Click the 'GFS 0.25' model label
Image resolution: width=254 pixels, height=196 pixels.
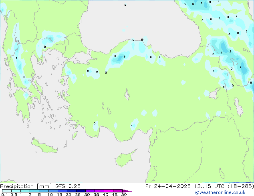(x=68, y=186)
